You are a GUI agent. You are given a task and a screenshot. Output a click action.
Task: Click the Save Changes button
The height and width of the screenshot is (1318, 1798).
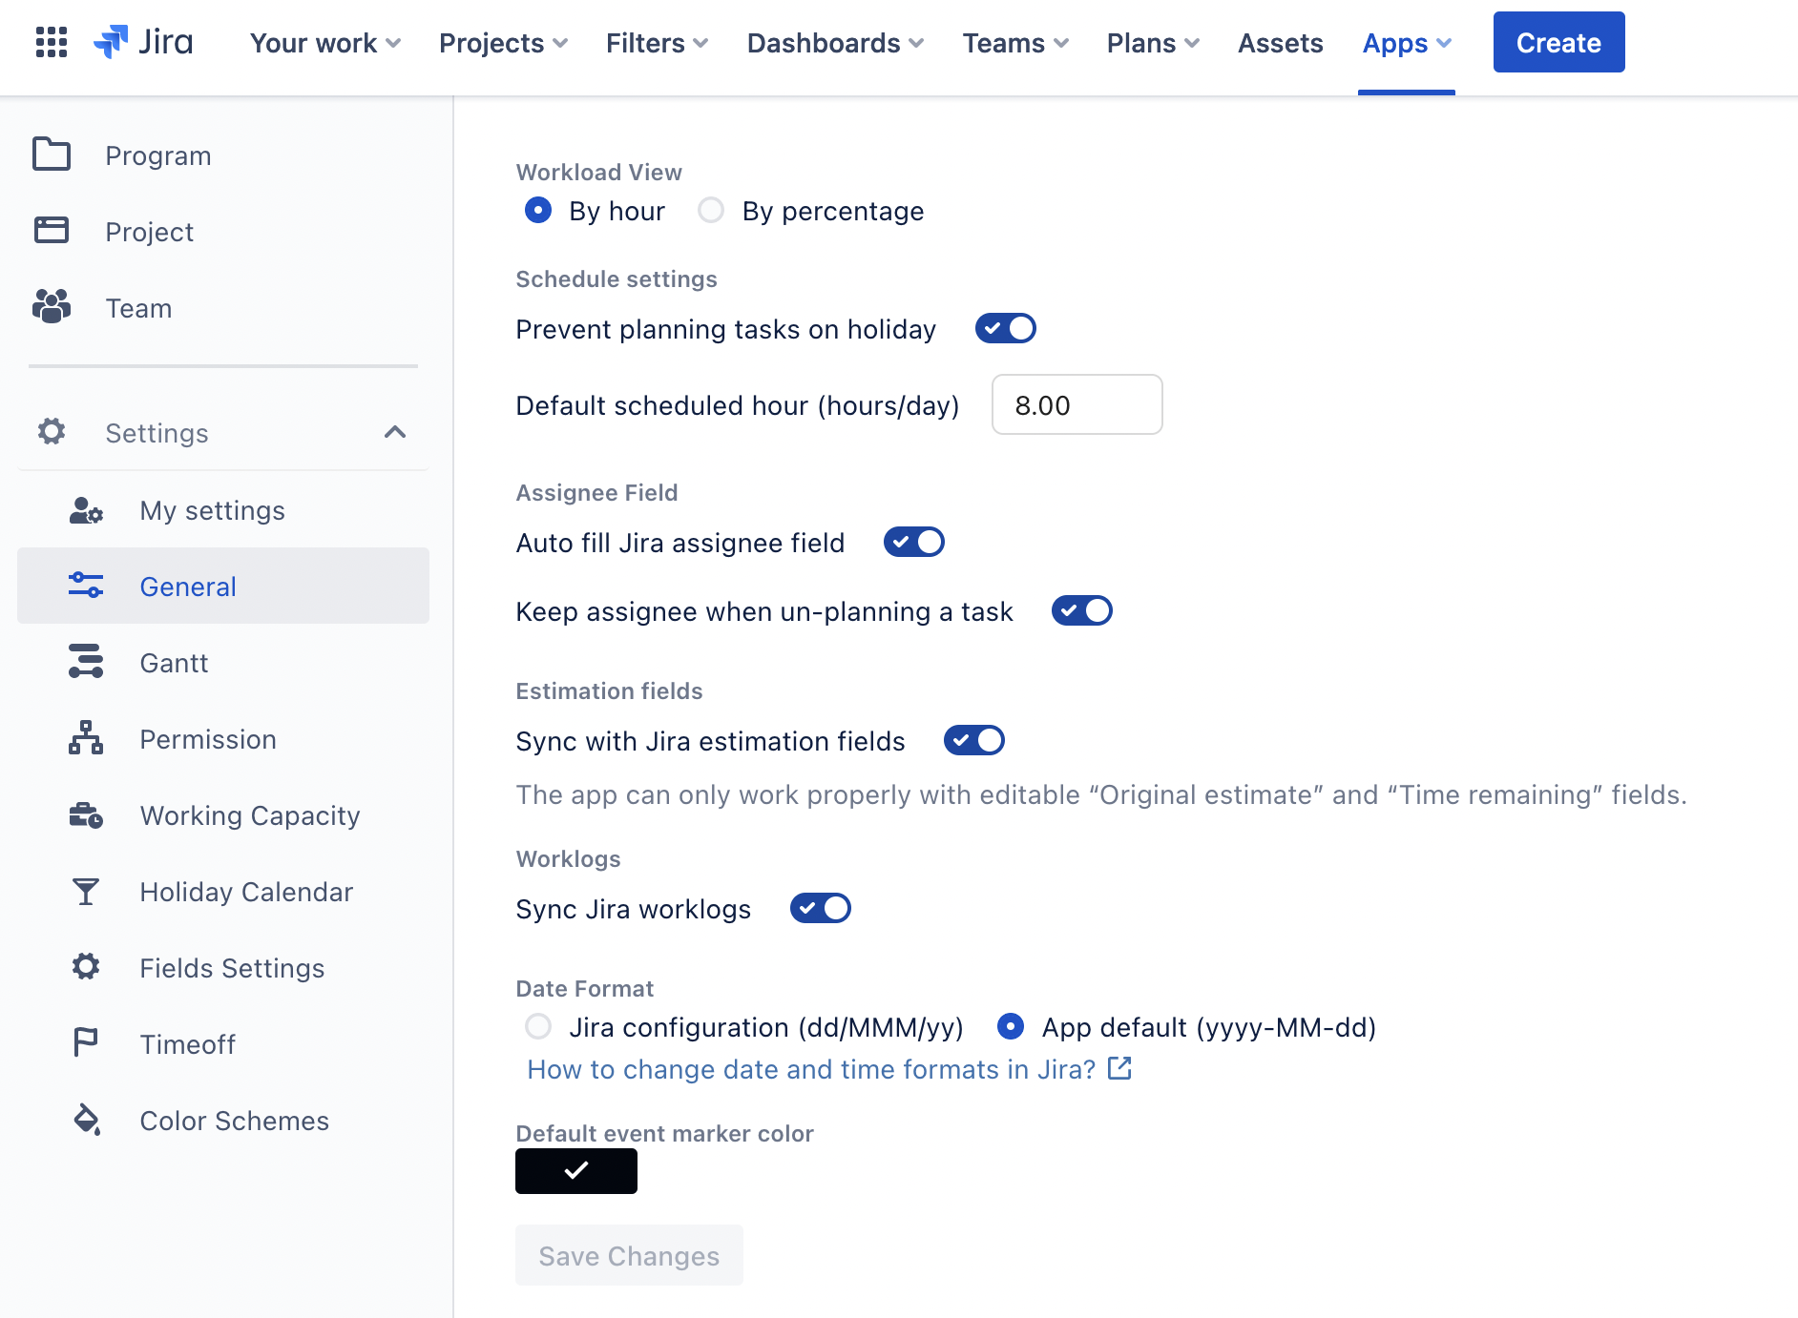[629, 1255]
